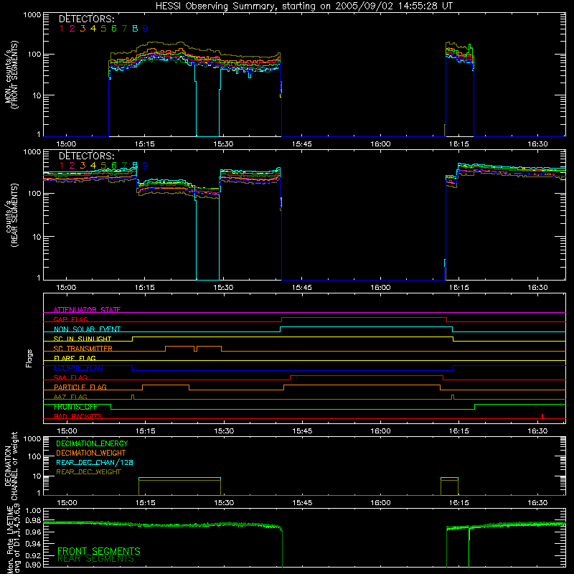Click the REAR SEGMENTS livetime legend label

(96, 559)
